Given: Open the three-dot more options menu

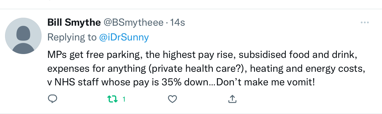Looking at the screenshot, I should click(x=364, y=23).
